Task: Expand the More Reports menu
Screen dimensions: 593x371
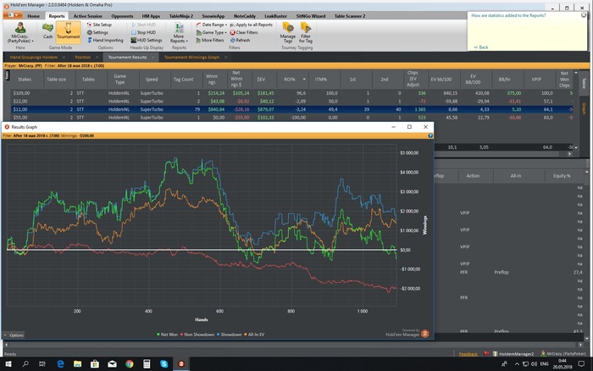Action: [179, 33]
